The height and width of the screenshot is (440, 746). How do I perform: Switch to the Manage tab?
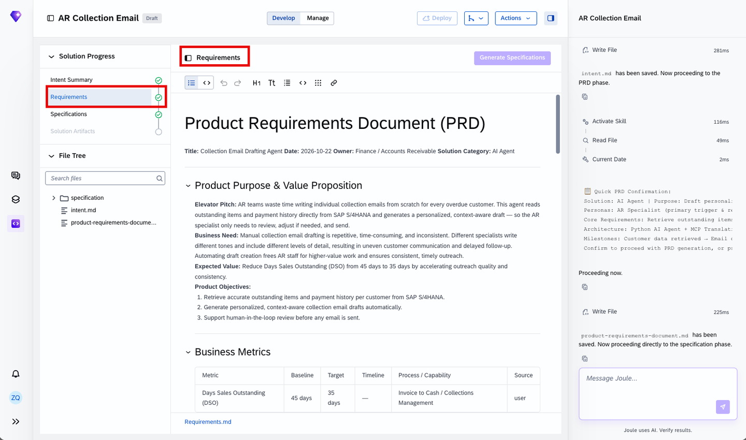coord(318,18)
